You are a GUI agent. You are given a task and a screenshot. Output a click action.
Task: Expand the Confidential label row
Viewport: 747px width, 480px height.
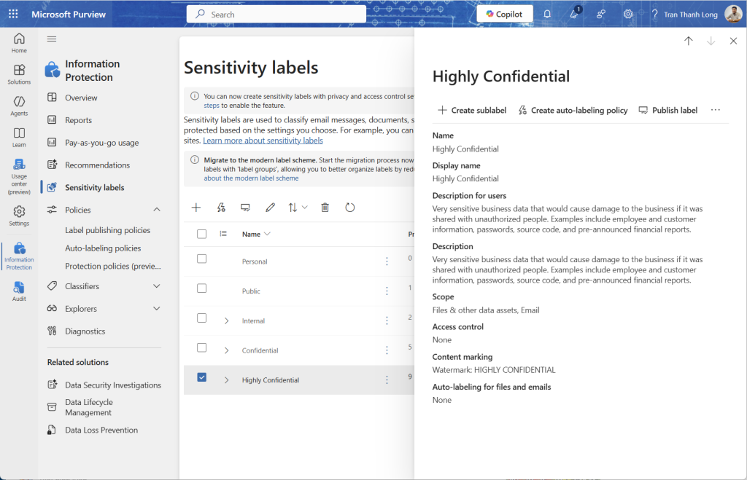point(226,350)
